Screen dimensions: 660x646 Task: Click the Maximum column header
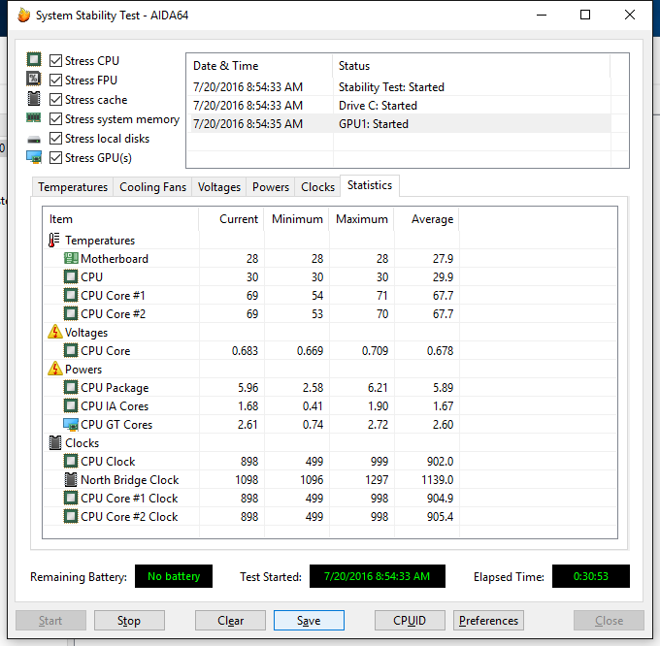362,219
